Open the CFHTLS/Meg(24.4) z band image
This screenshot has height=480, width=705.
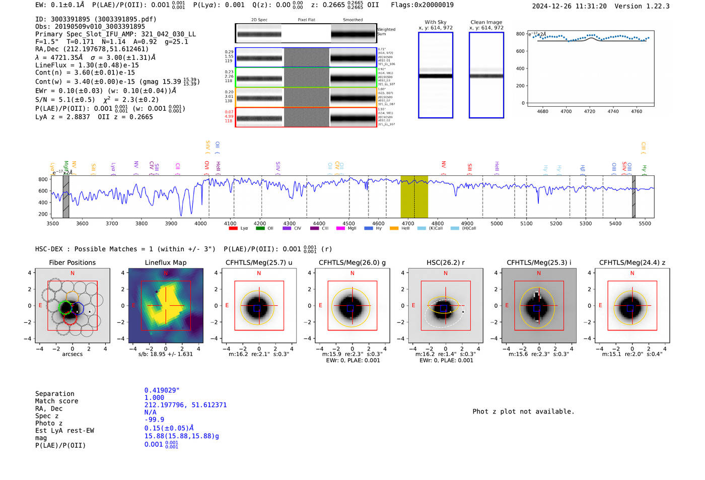click(632, 306)
